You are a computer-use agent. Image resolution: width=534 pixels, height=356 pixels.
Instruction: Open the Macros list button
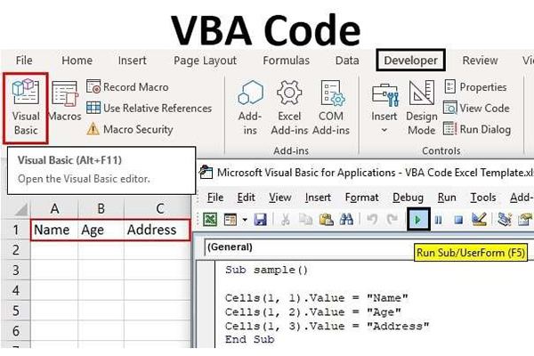(x=65, y=101)
